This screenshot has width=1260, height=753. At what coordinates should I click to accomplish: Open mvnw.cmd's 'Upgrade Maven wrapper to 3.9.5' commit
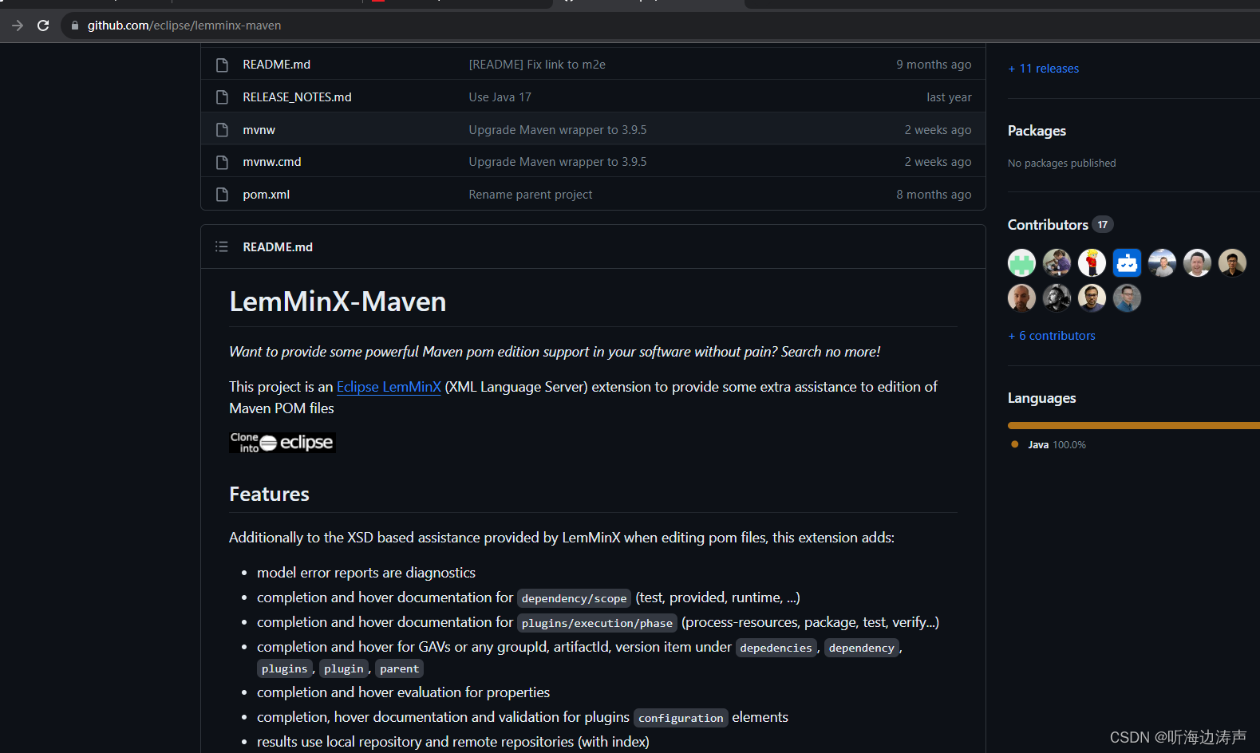558,162
